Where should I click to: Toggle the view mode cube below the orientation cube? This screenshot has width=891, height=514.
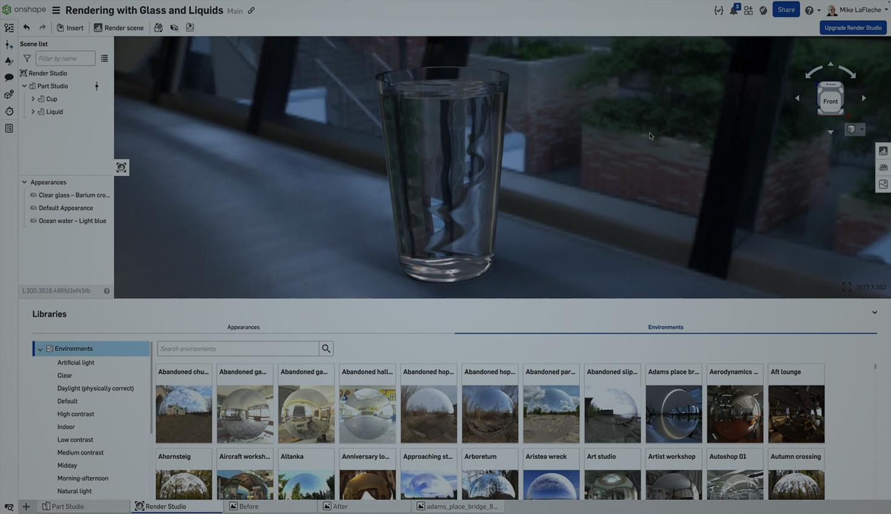coord(851,129)
